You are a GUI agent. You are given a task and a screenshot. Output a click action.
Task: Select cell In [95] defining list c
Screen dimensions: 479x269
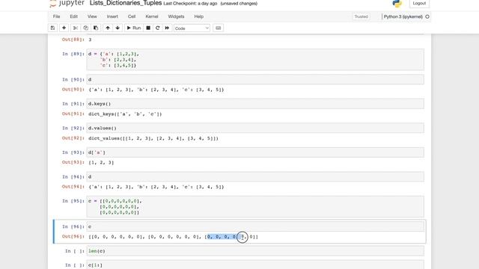tap(255, 206)
